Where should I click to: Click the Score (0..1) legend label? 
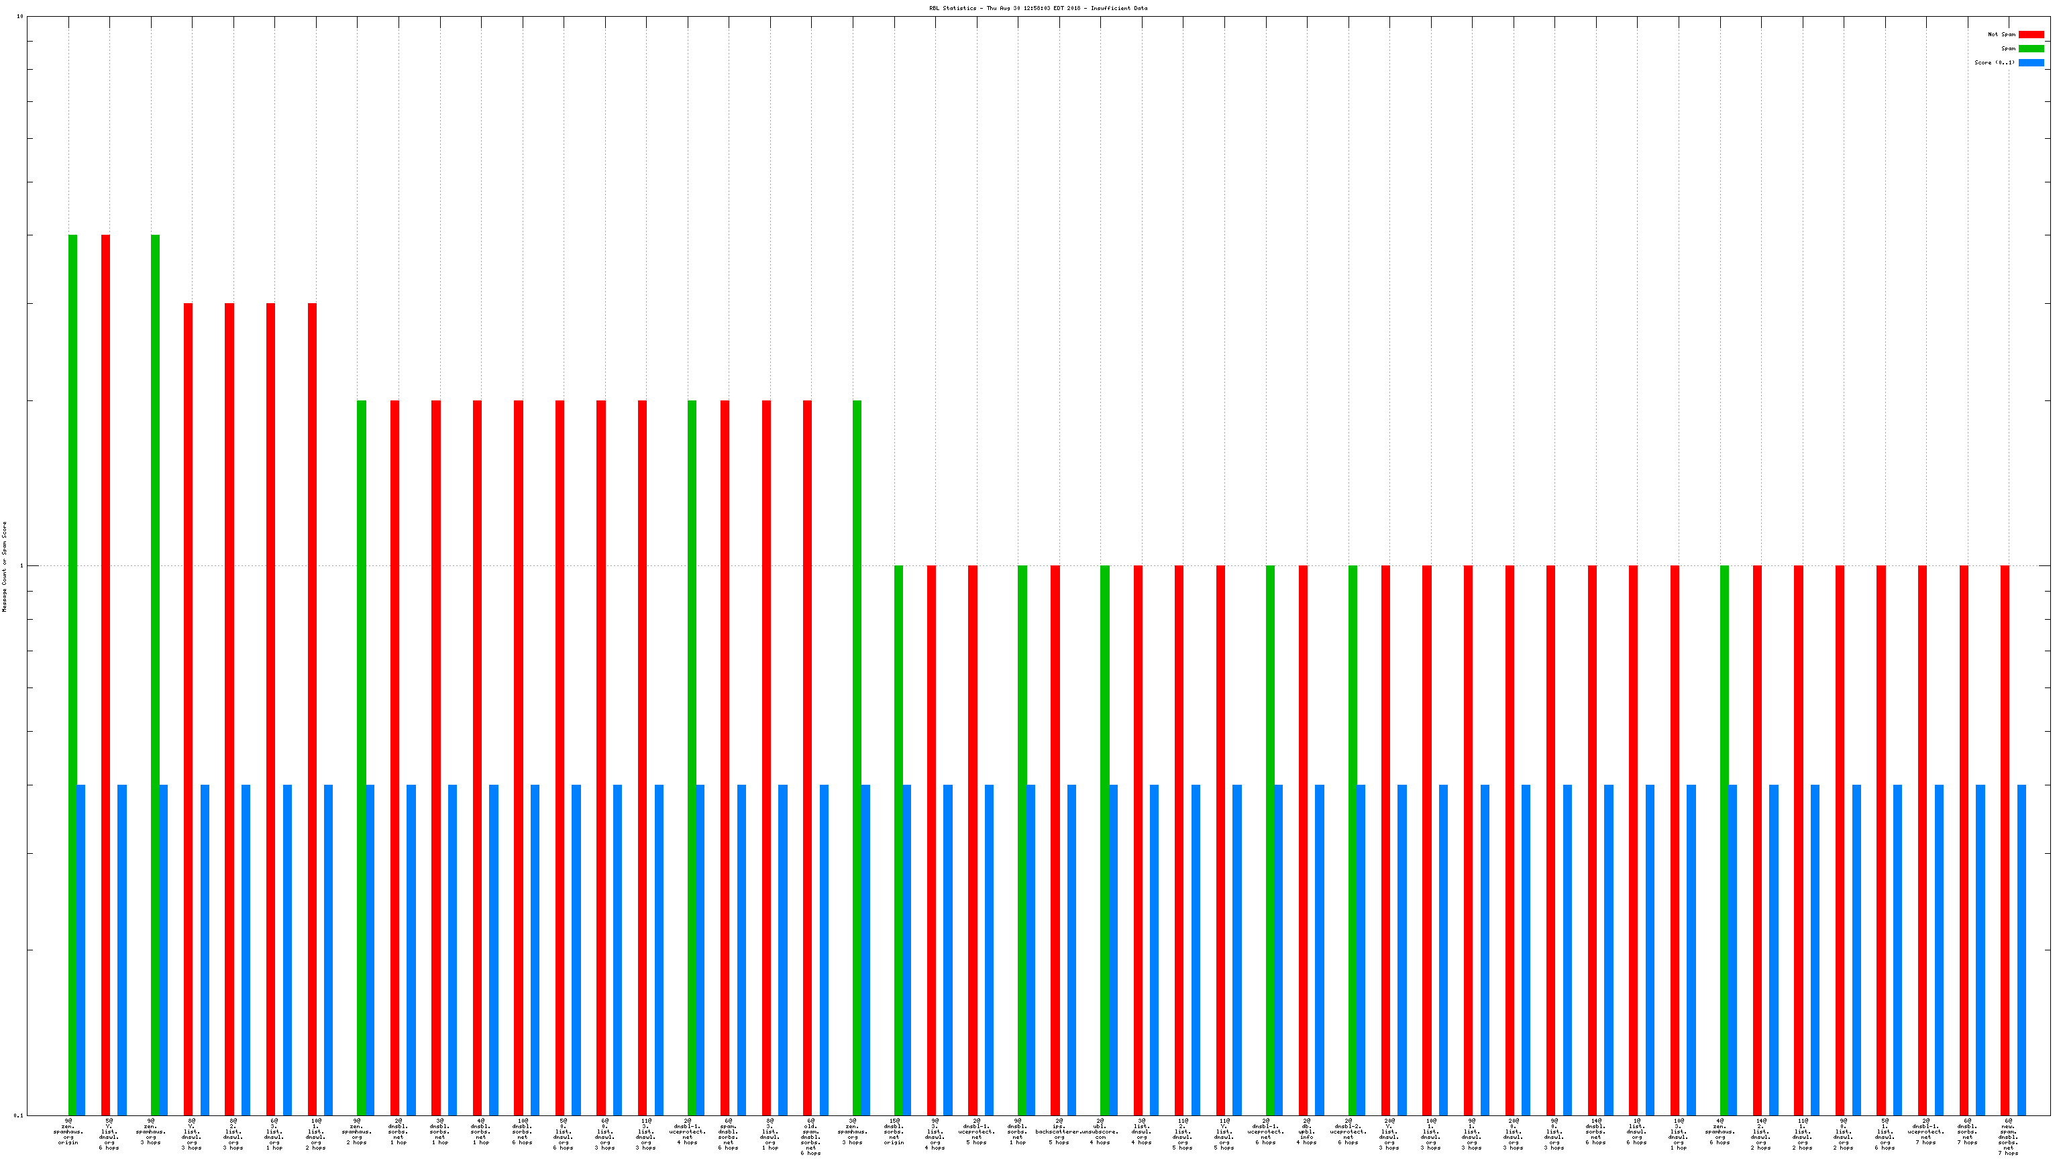click(1994, 62)
